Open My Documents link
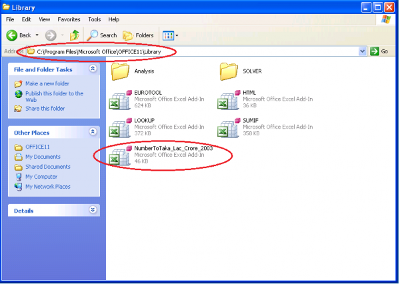This screenshot has height=284, width=400. point(43,157)
